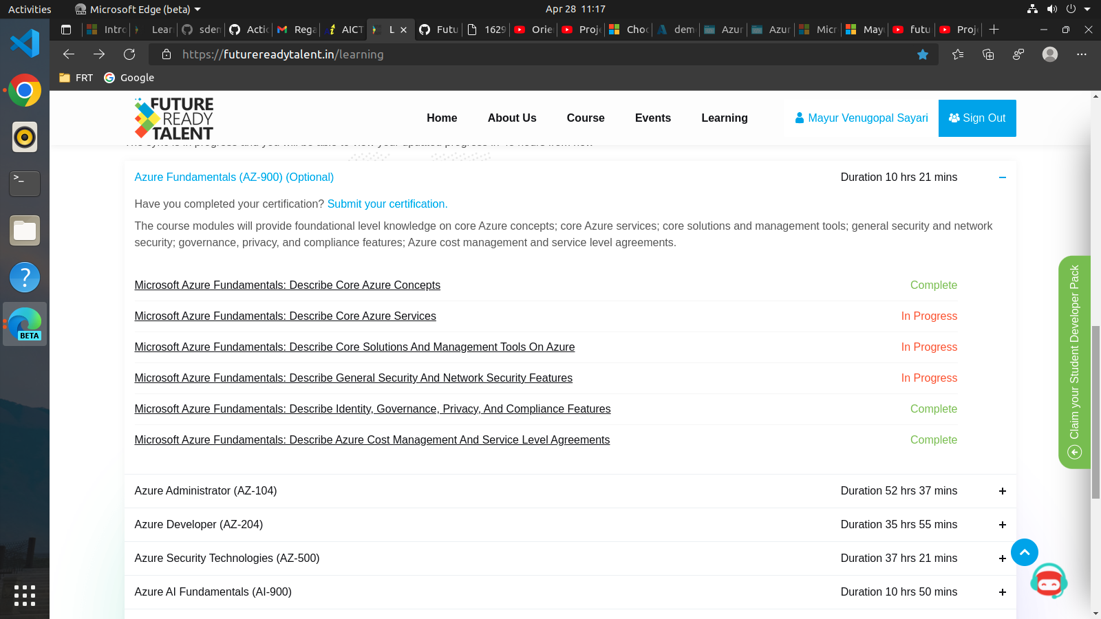Open the system power menu arrow
Image resolution: width=1101 pixels, height=619 pixels.
pyautogui.click(x=1087, y=9)
